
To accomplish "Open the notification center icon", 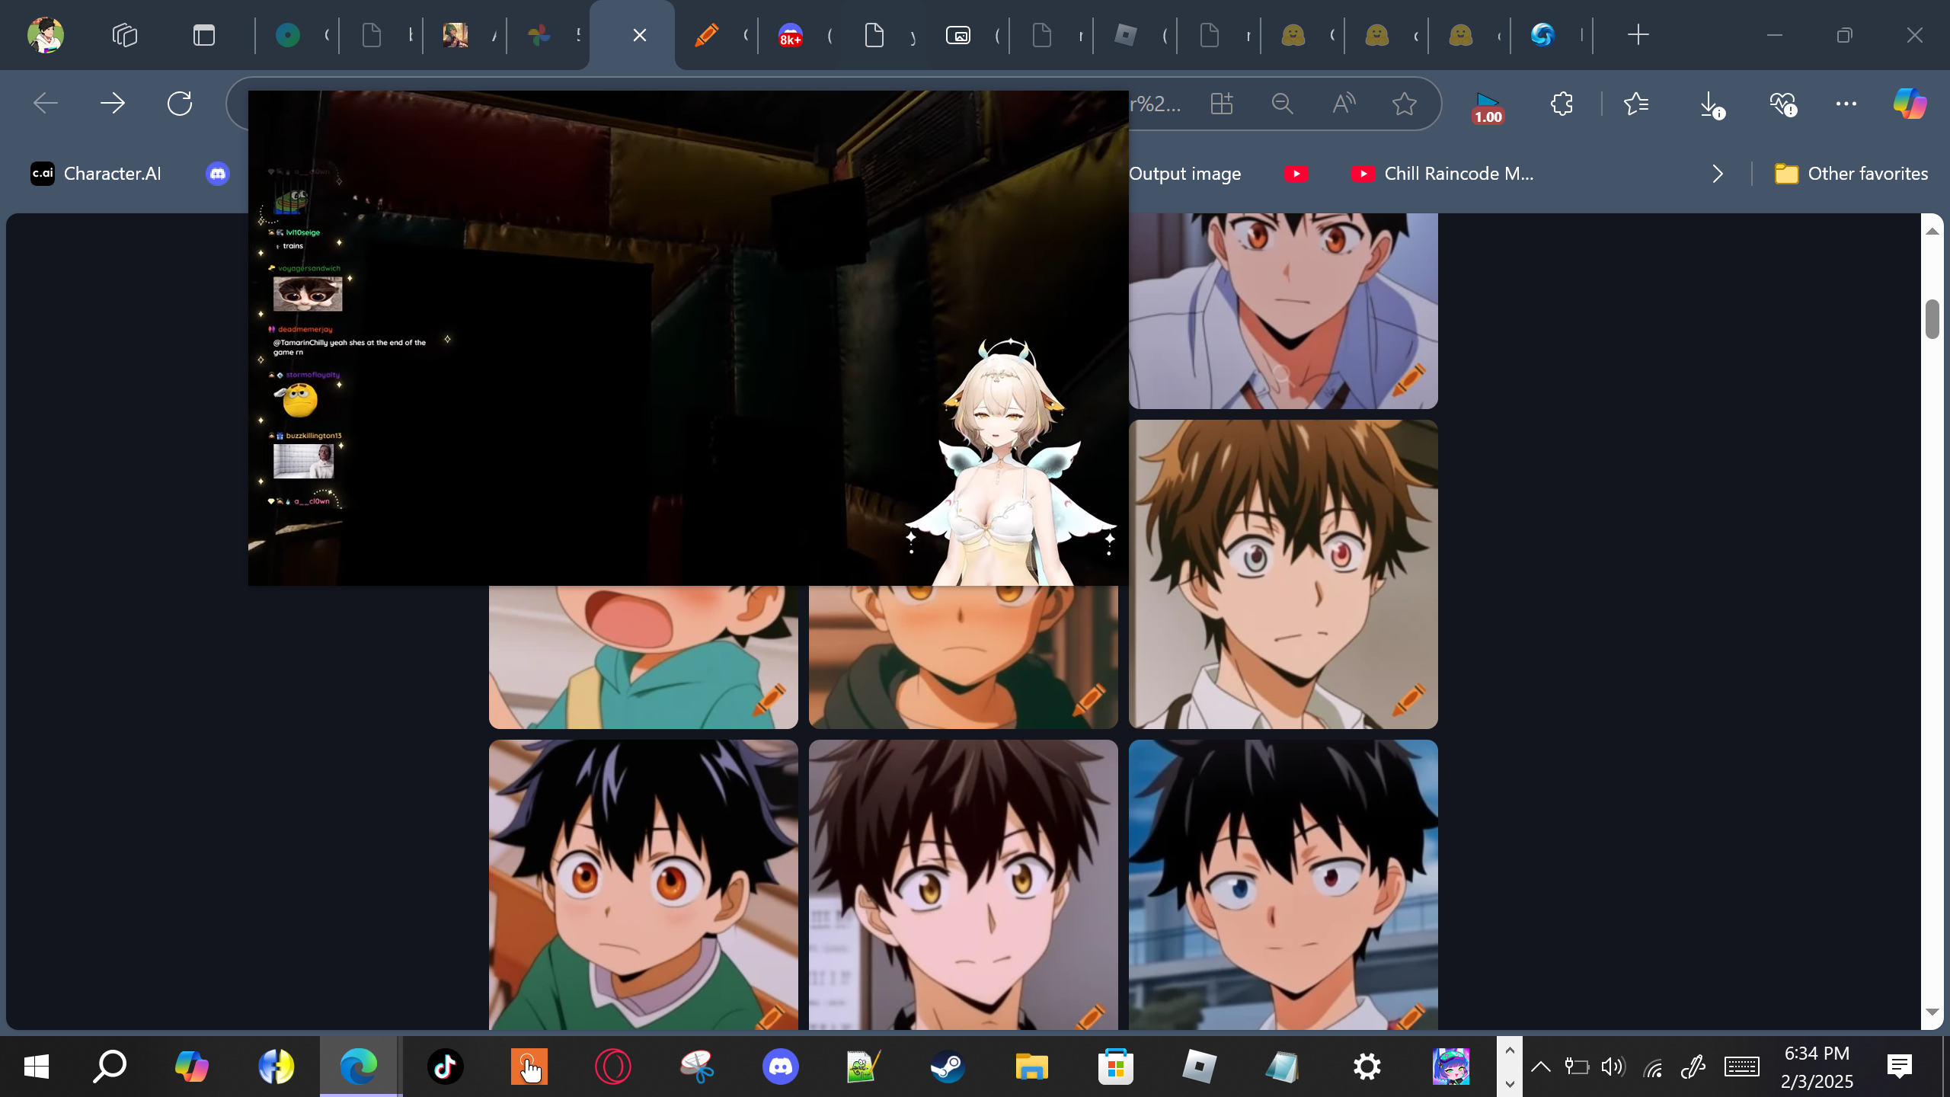I will pos(1900,1067).
